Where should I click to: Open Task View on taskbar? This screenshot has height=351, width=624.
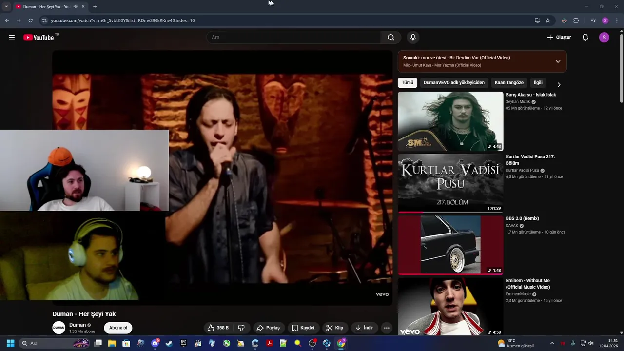click(x=98, y=343)
